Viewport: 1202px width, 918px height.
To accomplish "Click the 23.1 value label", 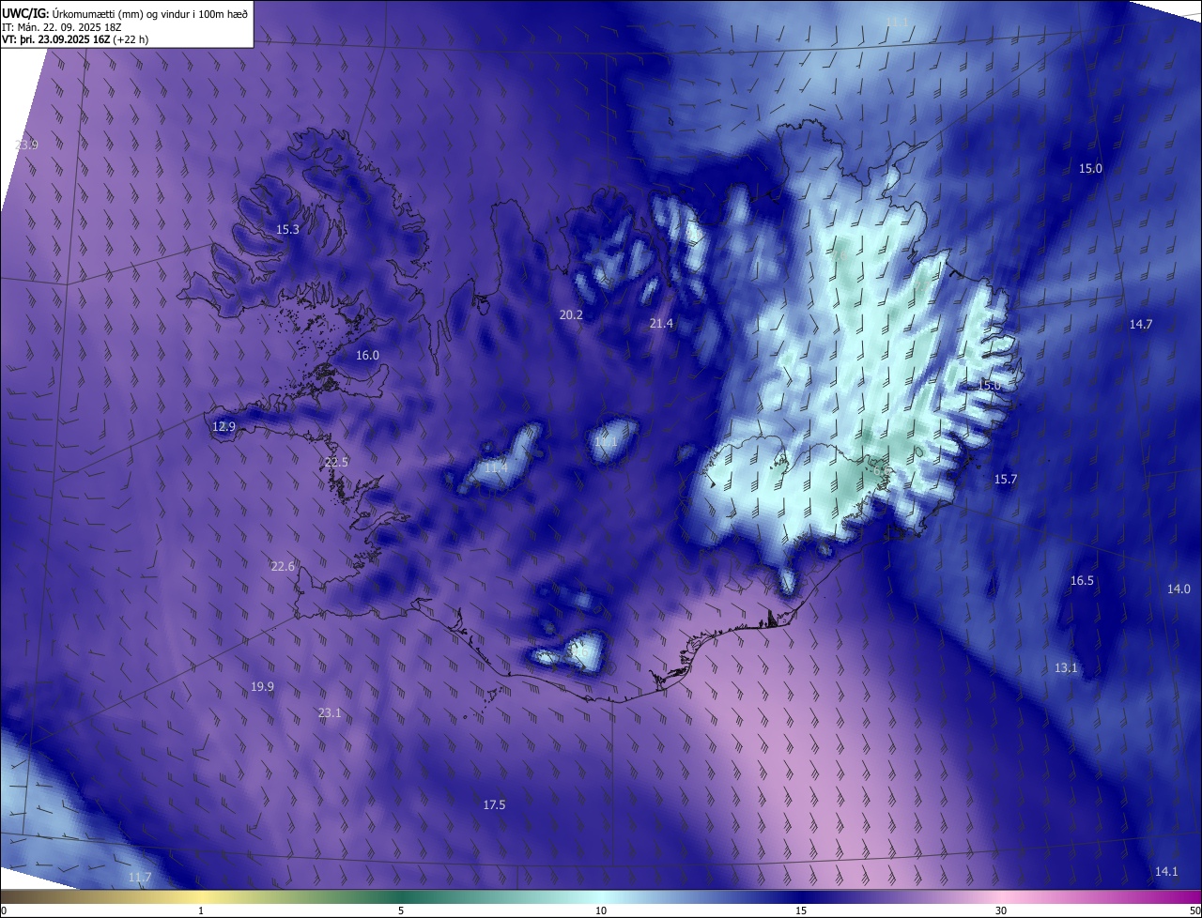I will [330, 713].
